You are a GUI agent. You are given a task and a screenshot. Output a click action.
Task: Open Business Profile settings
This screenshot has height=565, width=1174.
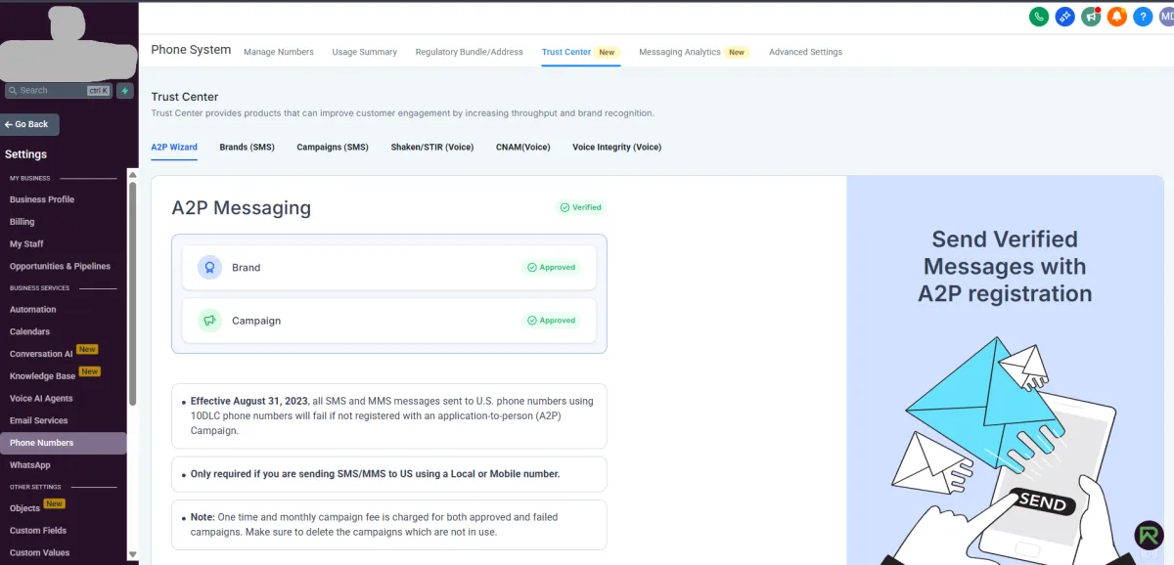click(x=42, y=199)
